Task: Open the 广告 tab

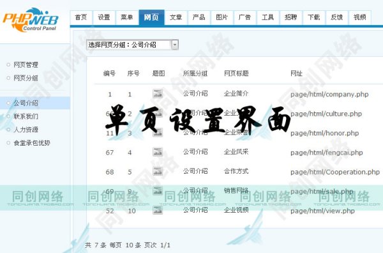Action: (x=244, y=17)
